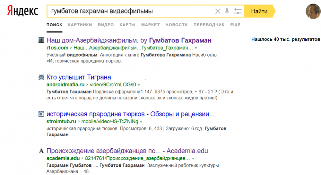Viewport: 321px width, 175px height.
Task: Click text Нашлось 40 тыс. результатов
Action: point(286,39)
